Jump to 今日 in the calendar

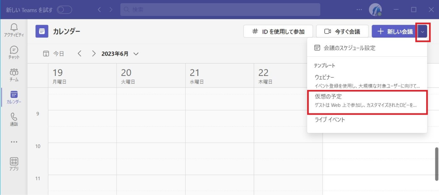[x=54, y=54]
